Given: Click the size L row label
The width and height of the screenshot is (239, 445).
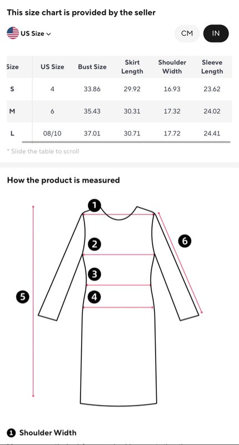Looking at the screenshot, I should (x=12, y=133).
